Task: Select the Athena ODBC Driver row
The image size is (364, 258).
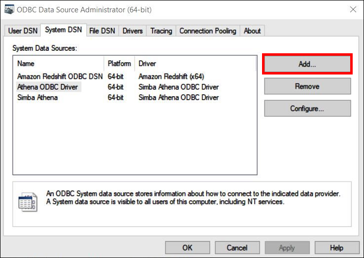Action: pyautogui.click(x=47, y=87)
